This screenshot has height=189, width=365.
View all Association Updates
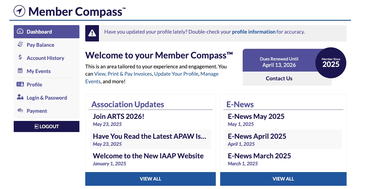coord(150,179)
